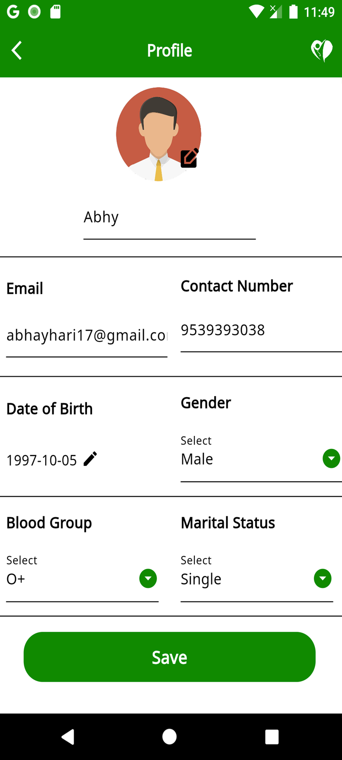Tap the edit photo icon on avatar
342x760 pixels.
(x=189, y=158)
